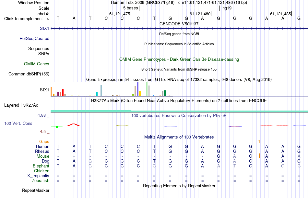The width and height of the screenshot is (308, 198).
Task: Open 'RefSeq genes from NCBI' track title
Action: coord(179,34)
